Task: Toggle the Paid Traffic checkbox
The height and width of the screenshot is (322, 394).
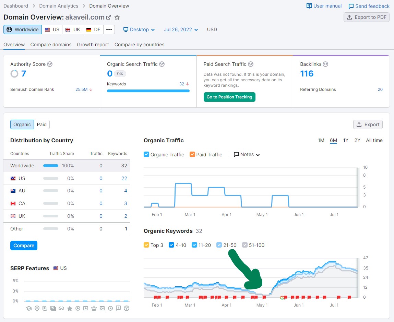Action: click(192, 155)
